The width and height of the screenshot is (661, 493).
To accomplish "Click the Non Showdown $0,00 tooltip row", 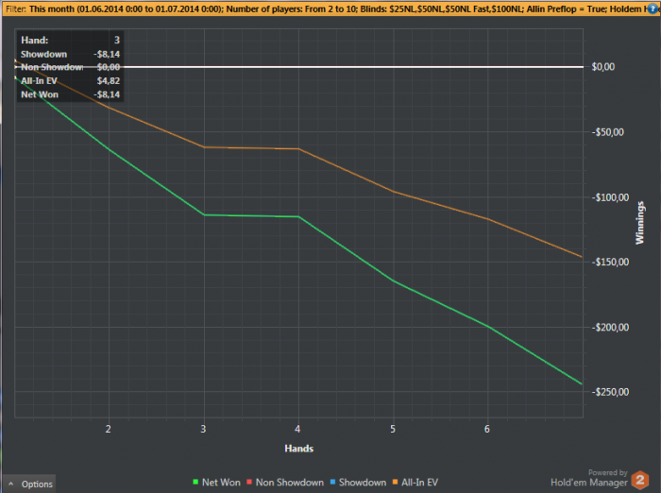I will click(71, 67).
